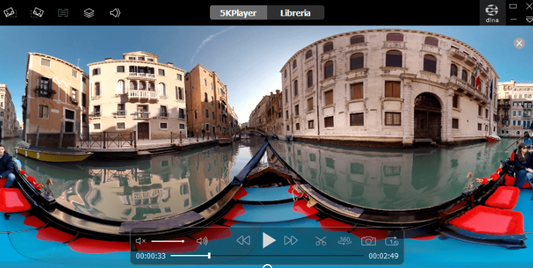
Task: Toggle the repeat-one loop mode icon
Action: (x=392, y=241)
